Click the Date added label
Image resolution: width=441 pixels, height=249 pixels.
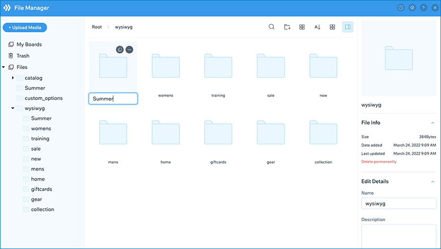click(x=371, y=145)
